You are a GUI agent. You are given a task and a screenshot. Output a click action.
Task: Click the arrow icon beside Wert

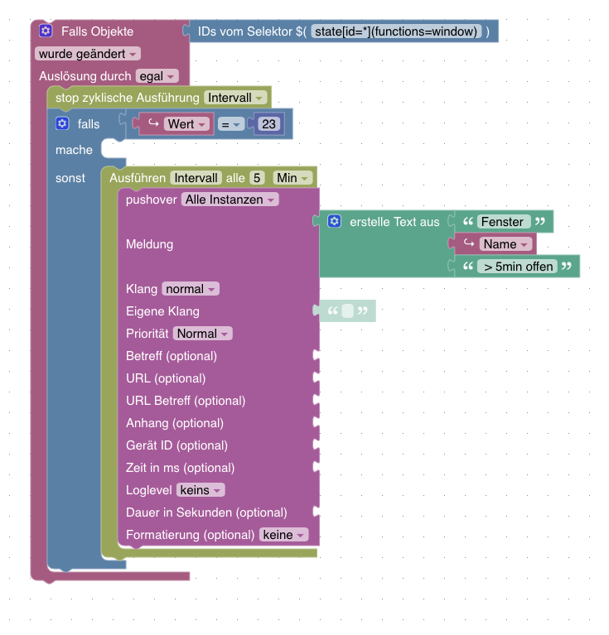153,123
